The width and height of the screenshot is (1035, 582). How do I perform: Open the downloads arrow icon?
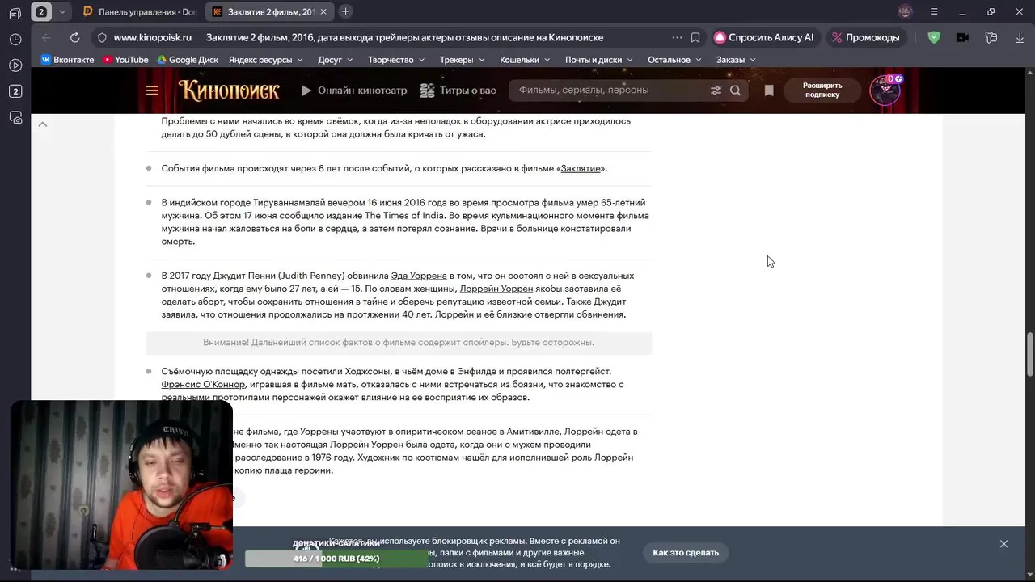pos(1020,37)
